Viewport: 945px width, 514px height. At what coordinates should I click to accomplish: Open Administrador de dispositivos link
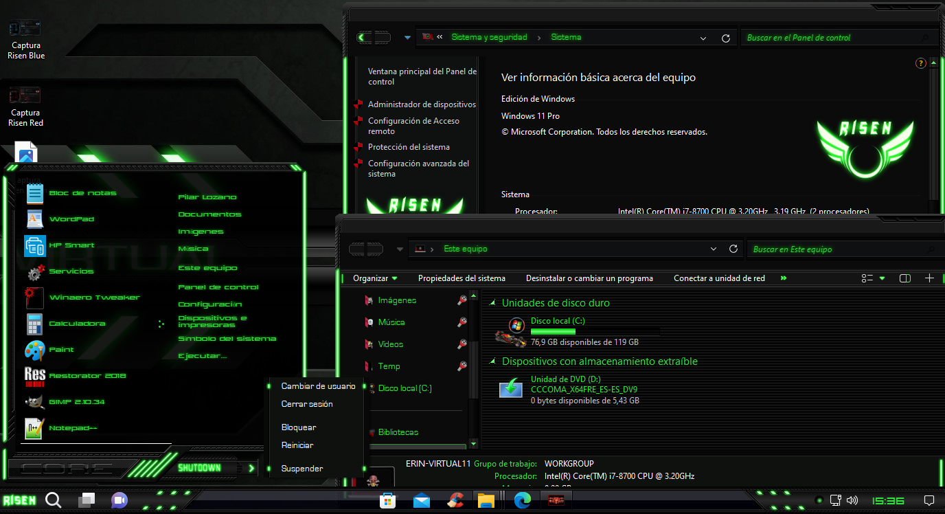tap(422, 104)
